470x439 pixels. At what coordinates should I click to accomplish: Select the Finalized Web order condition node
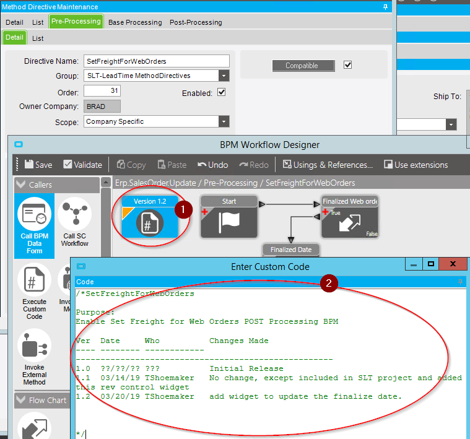[x=350, y=217]
